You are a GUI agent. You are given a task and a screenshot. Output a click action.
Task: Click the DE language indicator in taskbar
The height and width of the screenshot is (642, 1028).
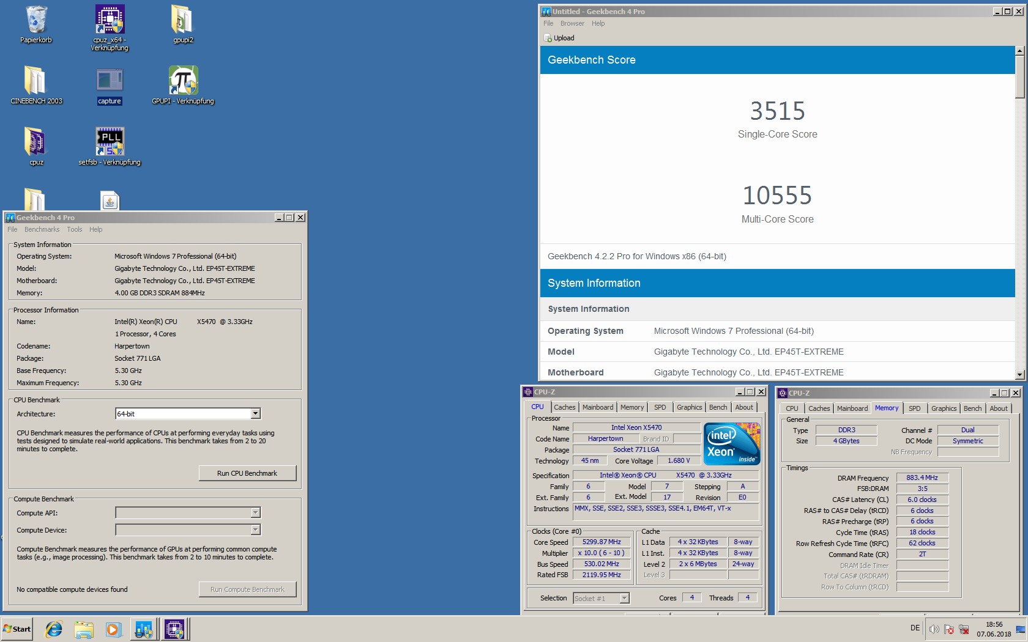point(915,628)
